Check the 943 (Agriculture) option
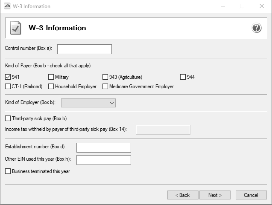 105,77
